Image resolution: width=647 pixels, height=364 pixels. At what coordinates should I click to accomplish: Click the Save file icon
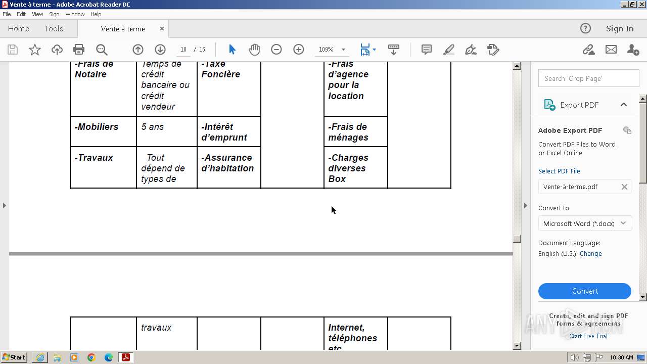coord(13,50)
